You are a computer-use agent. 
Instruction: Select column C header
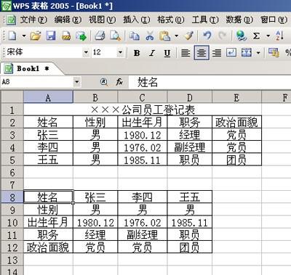point(143,97)
